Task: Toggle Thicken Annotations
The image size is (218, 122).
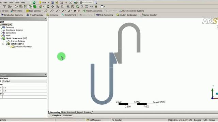Action: tap(92, 11)
